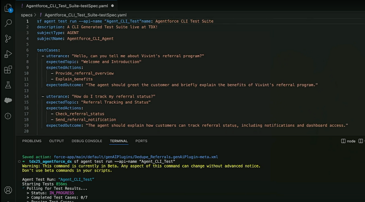Click the Beta warning message in the terminal
This screenshot has width=365, height=202.
[x=141, y=168]
